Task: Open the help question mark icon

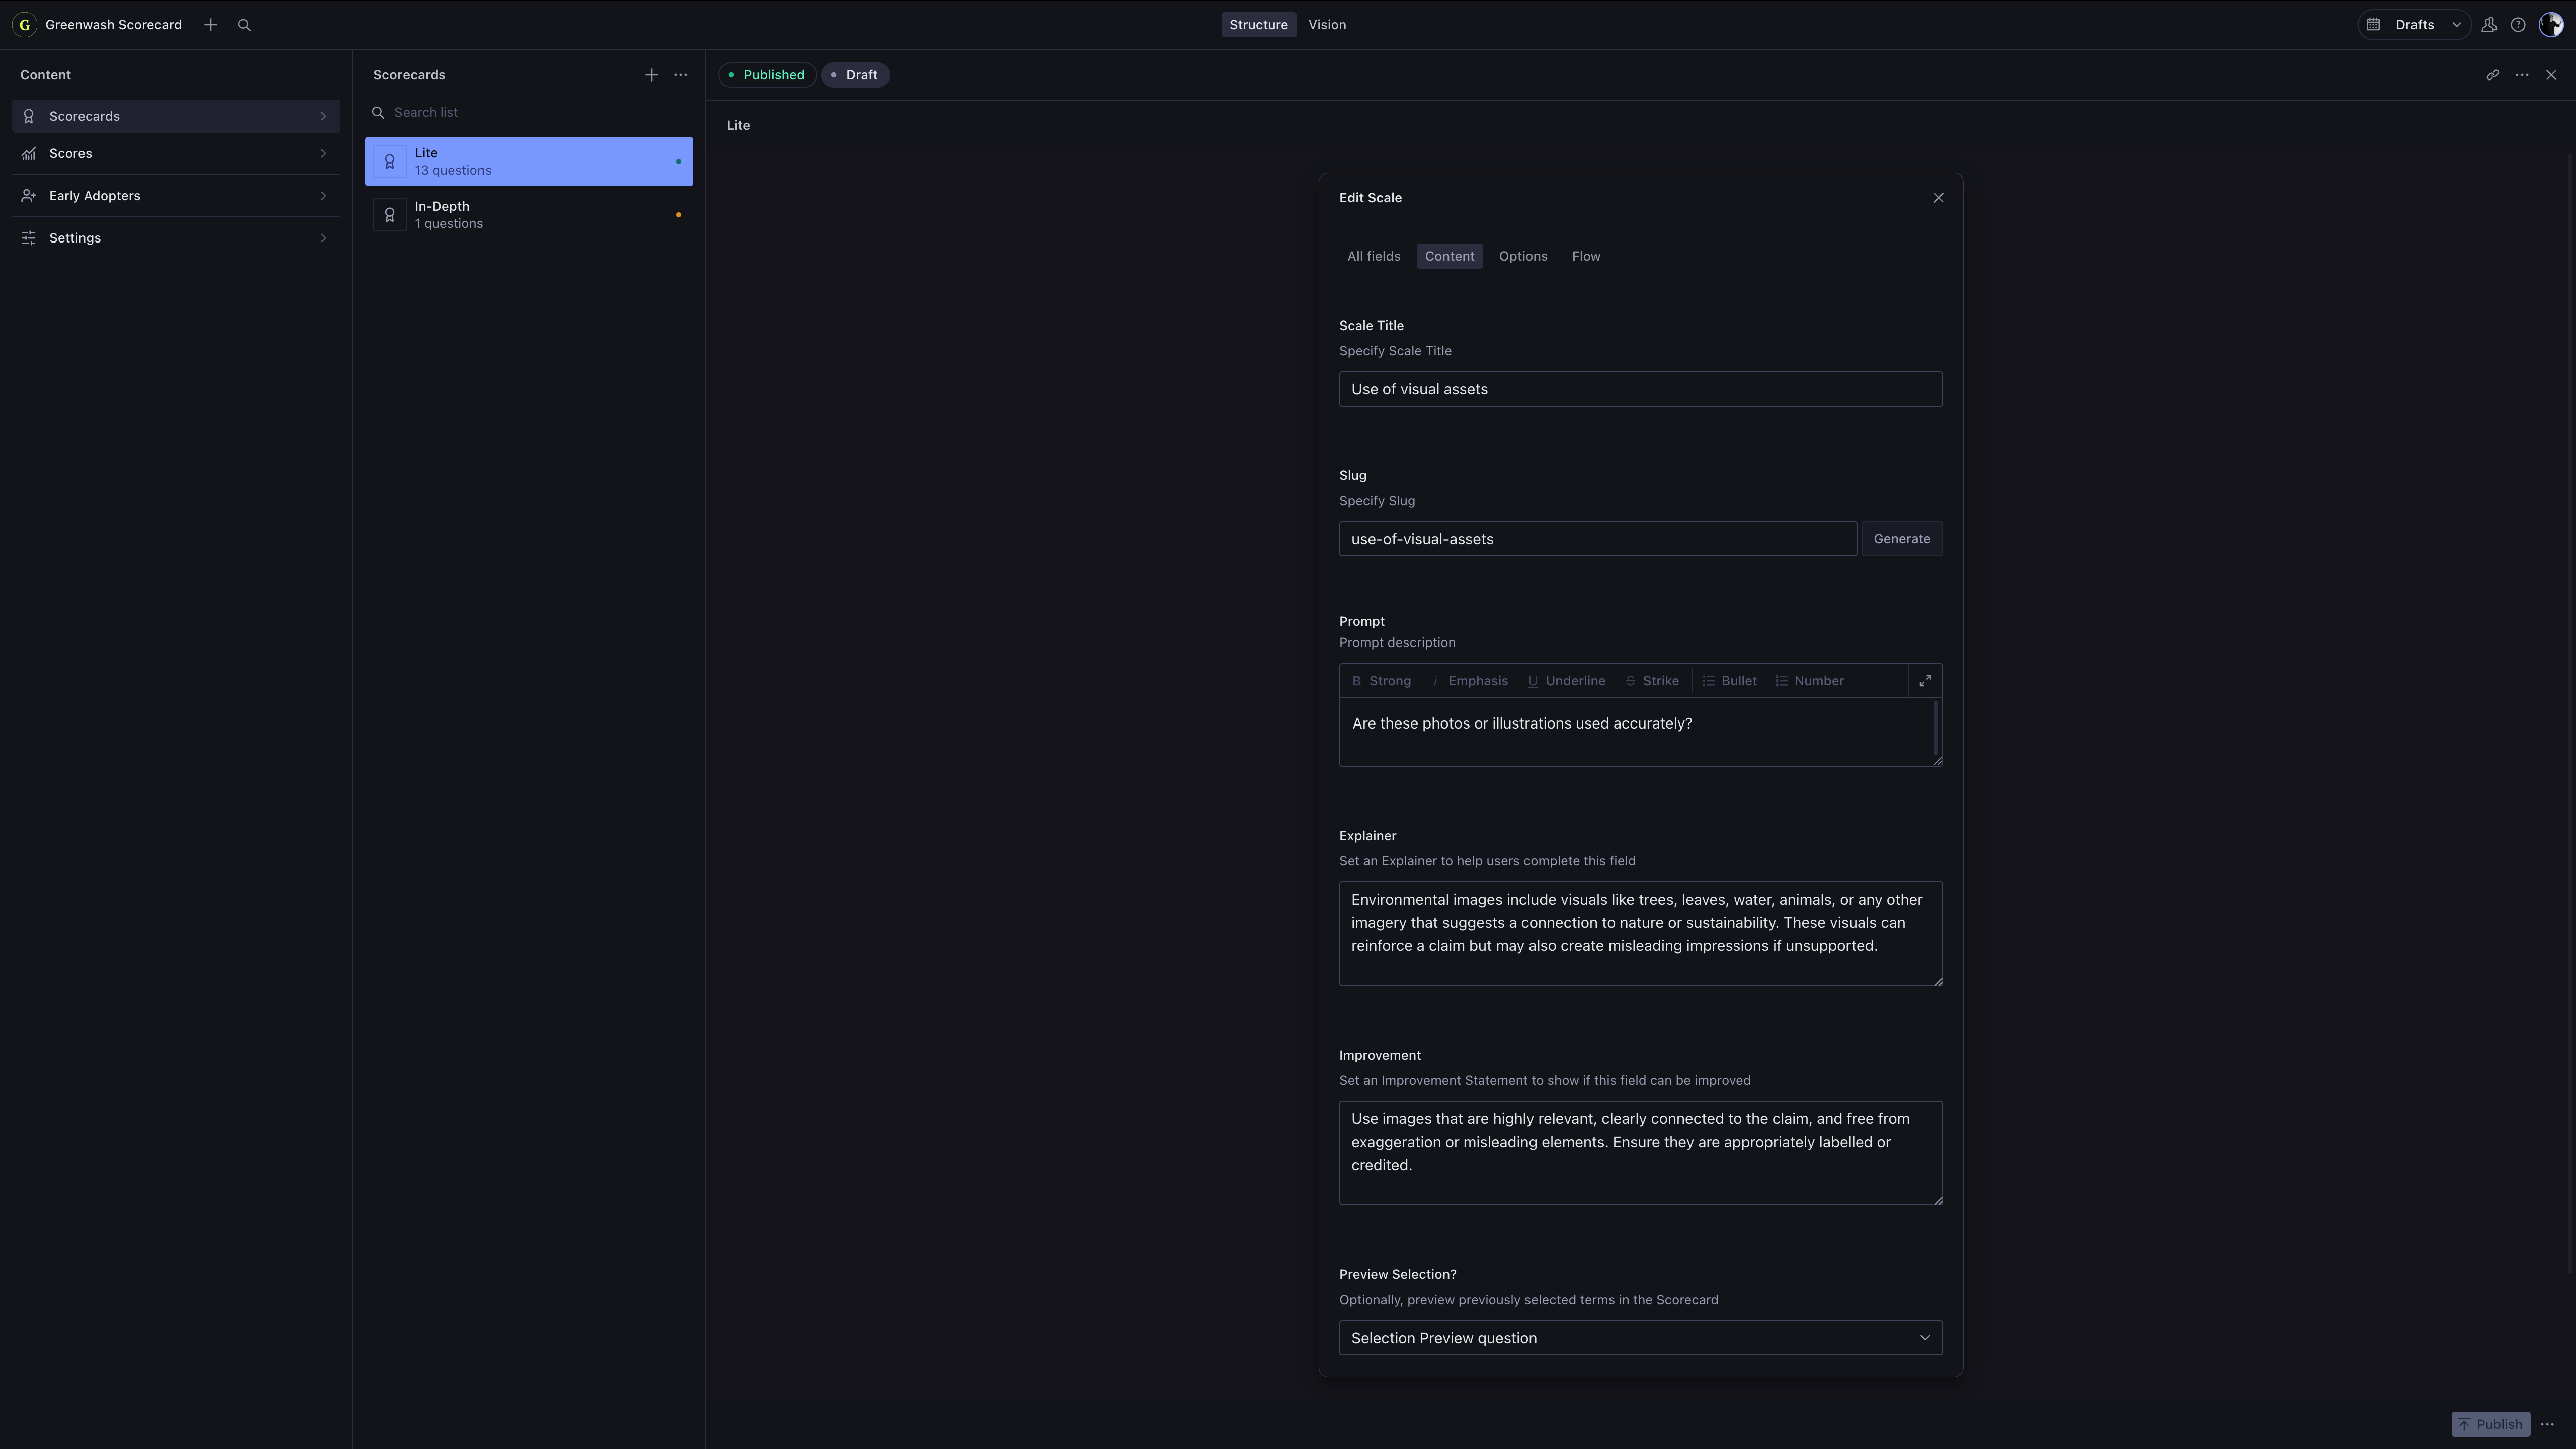Action: pyautogui.click(x=2518, y=25)
